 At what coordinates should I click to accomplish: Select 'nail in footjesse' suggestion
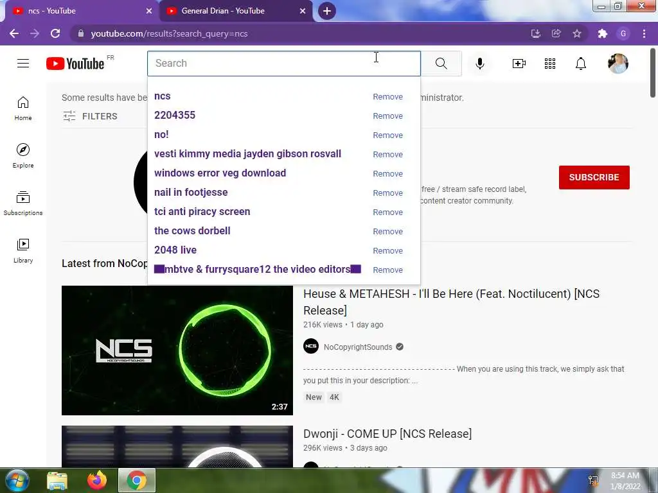pos(191,193)
